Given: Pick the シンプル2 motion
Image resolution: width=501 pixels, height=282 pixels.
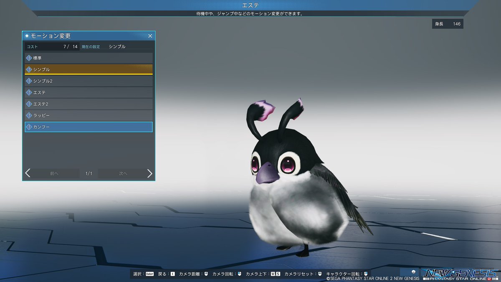Looking at the screenshot, I should [89, 81].
